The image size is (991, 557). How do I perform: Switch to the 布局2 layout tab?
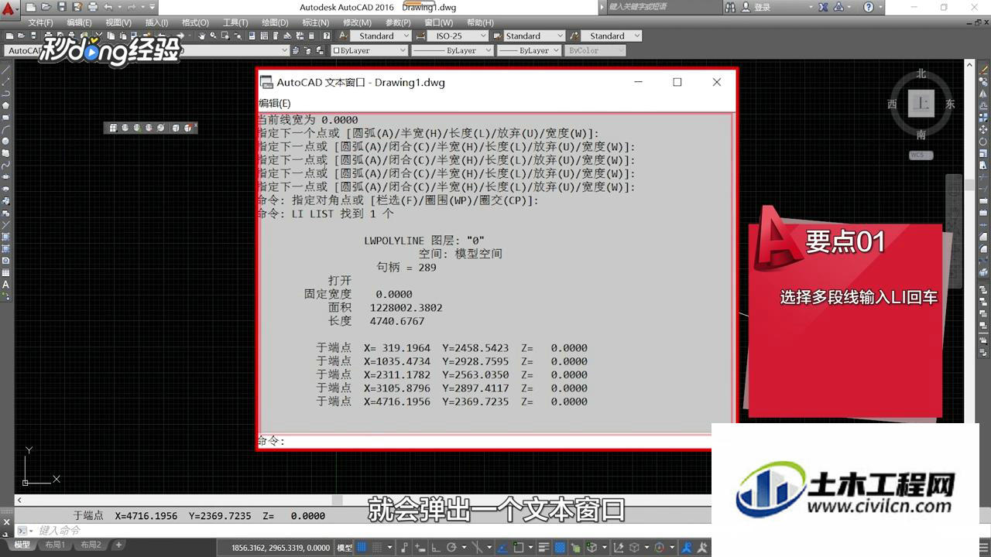click(x=91, y=545)
